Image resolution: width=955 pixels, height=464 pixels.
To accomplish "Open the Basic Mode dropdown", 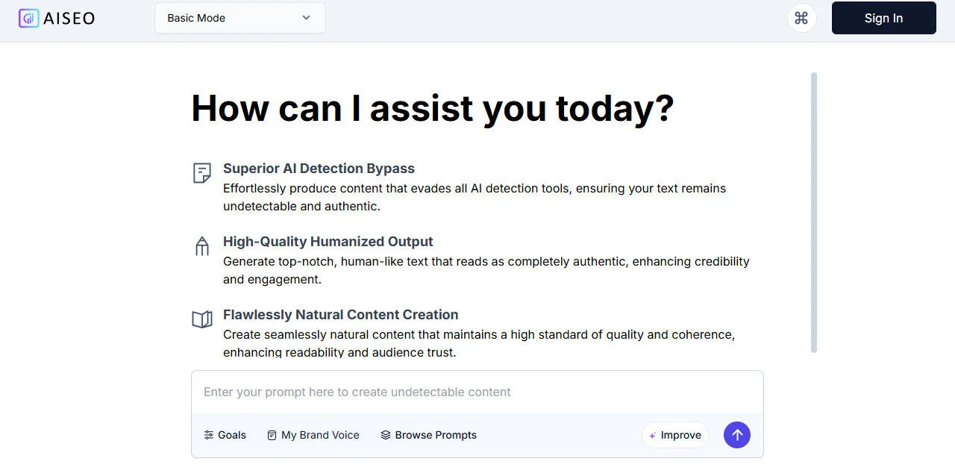I will click(x=239, y=18).
